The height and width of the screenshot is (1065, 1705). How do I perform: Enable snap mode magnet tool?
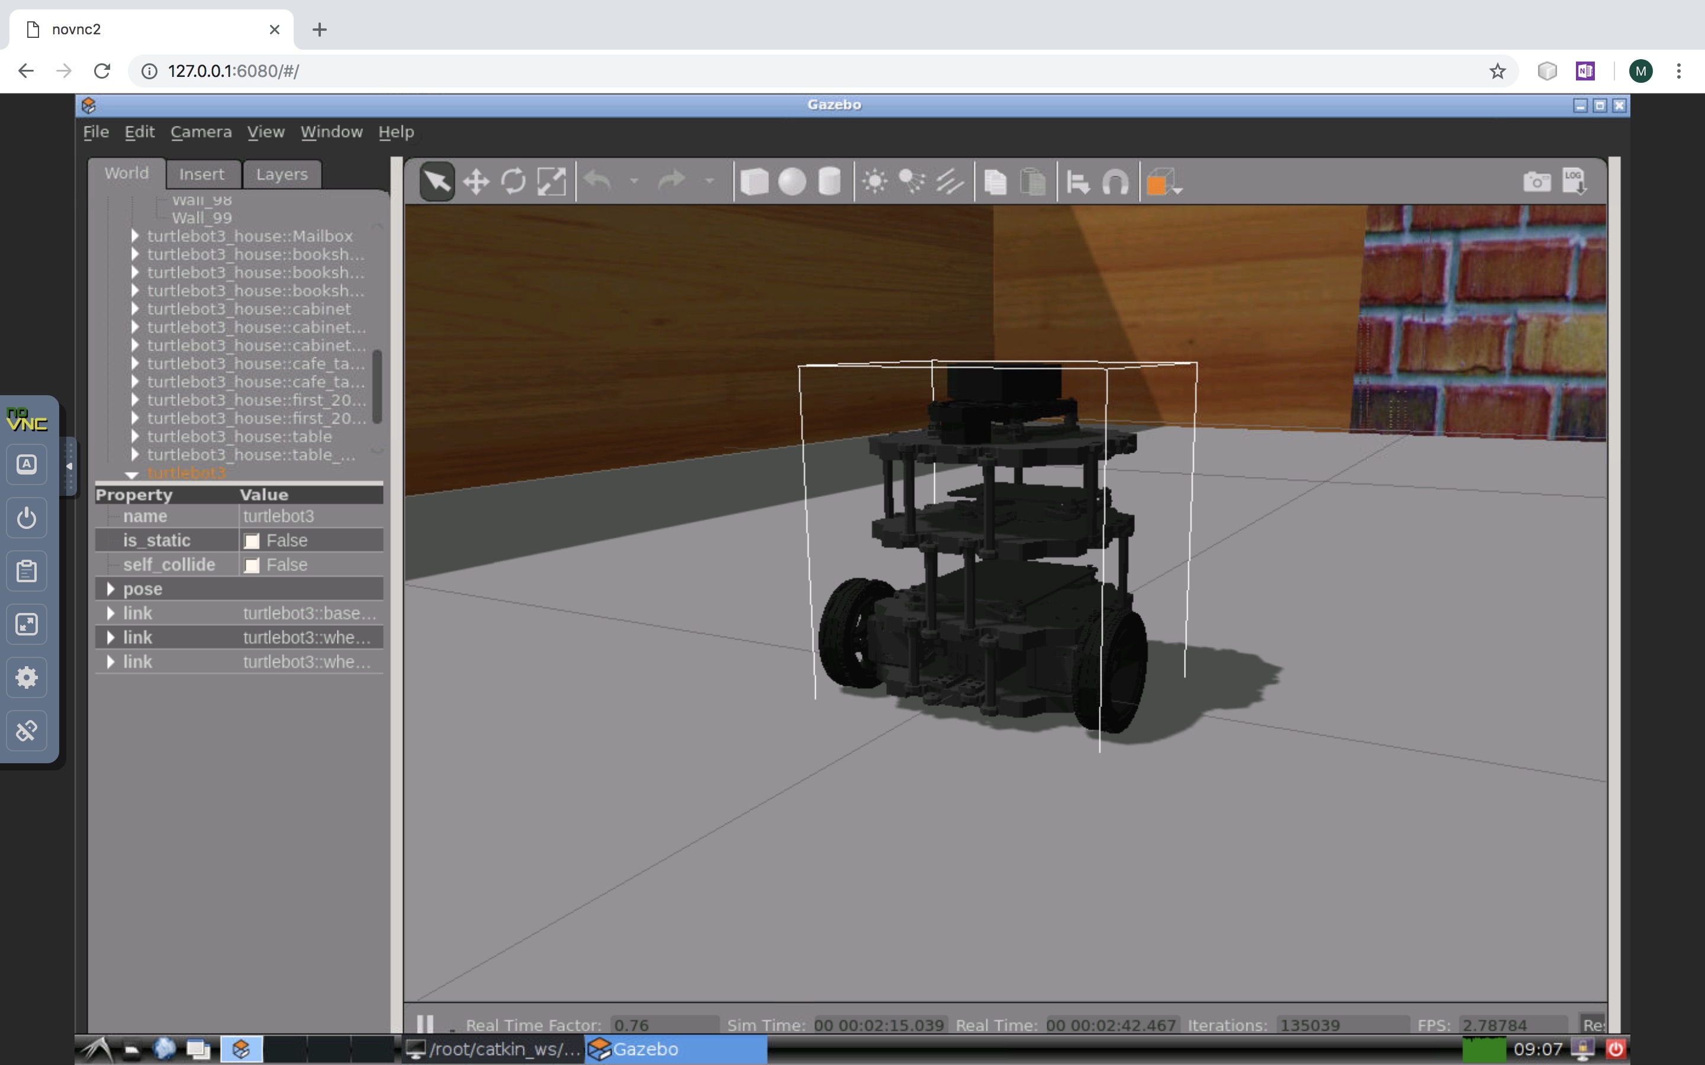[1115, 182]
